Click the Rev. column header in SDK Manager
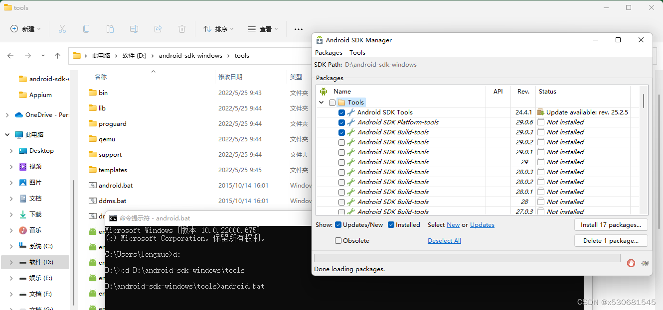The width and height of the screenshot is (663, 310). (523, 92)
